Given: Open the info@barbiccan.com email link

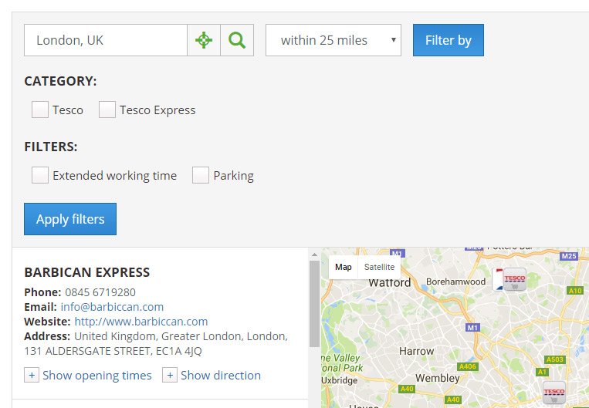Looking at the screenshot, I should pos(112,307).
